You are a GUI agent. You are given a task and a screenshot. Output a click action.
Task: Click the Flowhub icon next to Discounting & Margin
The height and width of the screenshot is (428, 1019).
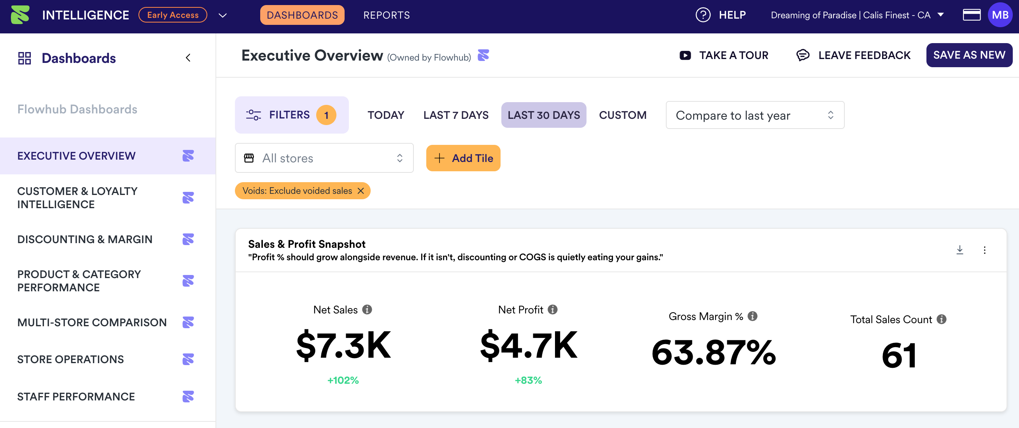pyautogui.click(x=188, y=239)
